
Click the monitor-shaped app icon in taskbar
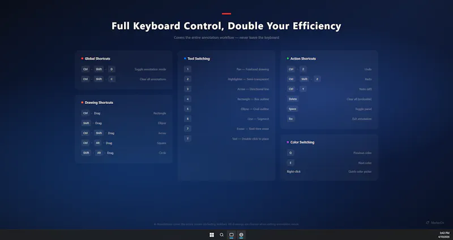point(232,235)
